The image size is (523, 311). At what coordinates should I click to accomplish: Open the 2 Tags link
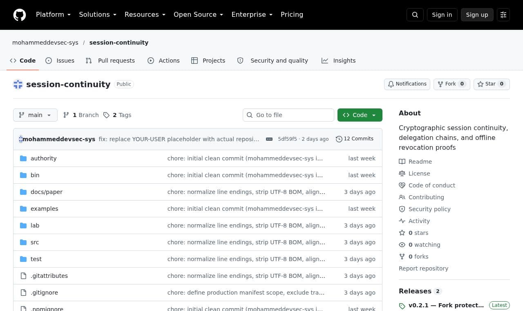117,115
